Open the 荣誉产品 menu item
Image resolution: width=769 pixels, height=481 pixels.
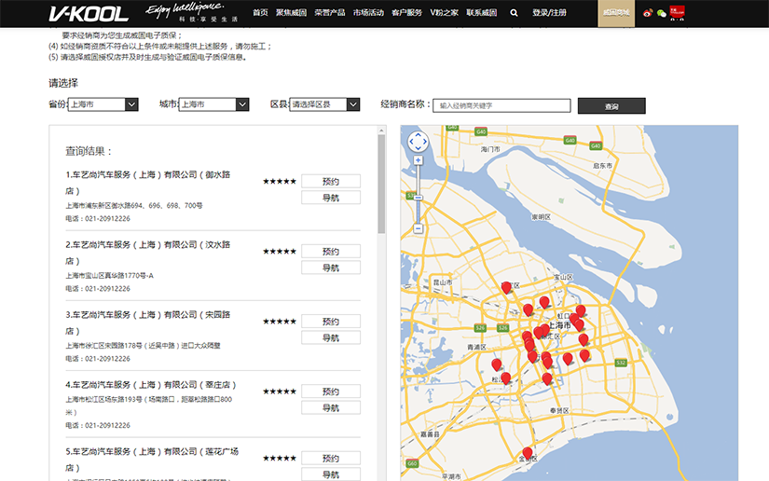(x=330, y=13)
